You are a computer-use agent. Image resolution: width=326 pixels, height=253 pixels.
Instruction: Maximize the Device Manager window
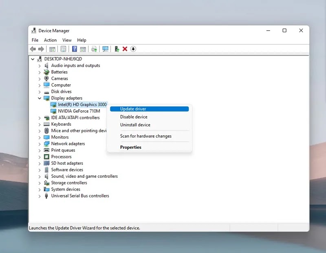[284, 31]
